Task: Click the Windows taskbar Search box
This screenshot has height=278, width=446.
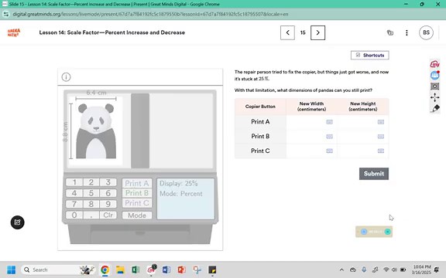Action: 58,270
